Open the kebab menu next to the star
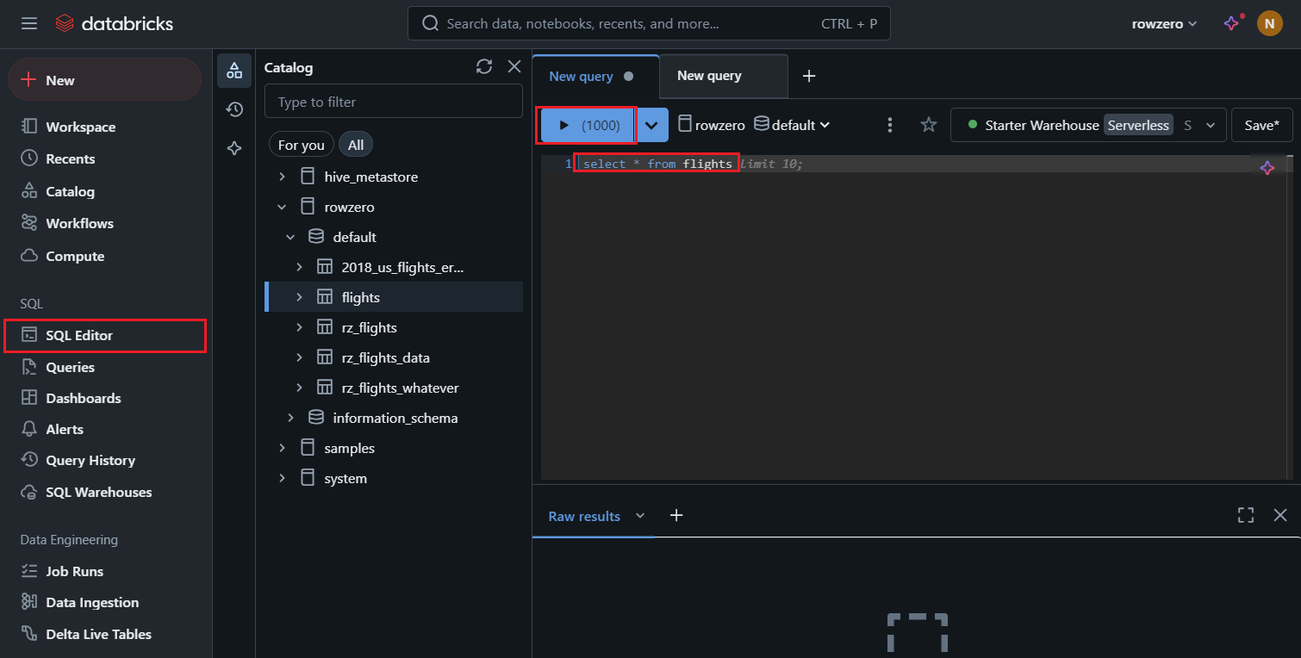This screenshot has width=1301, height=658. (x=890, y=125)
